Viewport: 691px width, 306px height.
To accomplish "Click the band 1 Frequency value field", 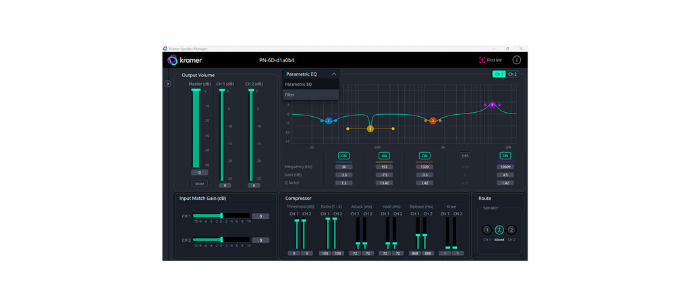I will point(343,167).
